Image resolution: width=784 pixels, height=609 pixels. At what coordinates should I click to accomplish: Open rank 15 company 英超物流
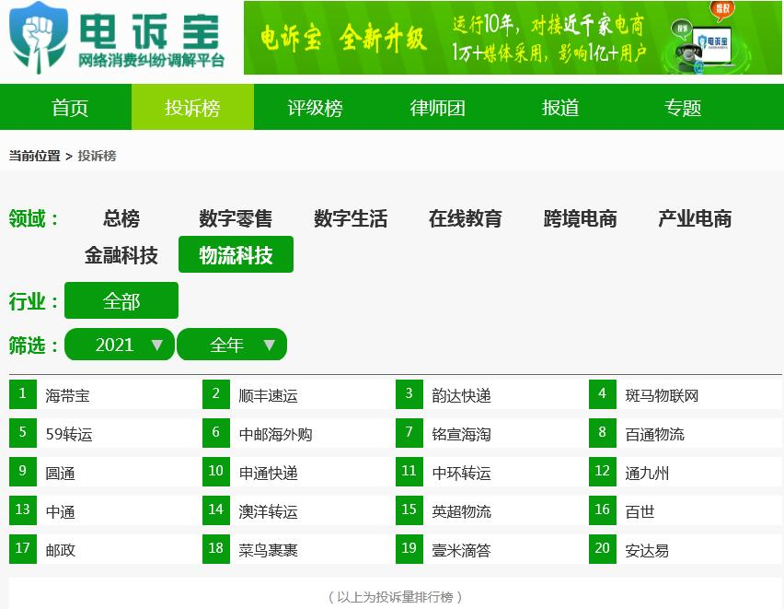point(461,511)
